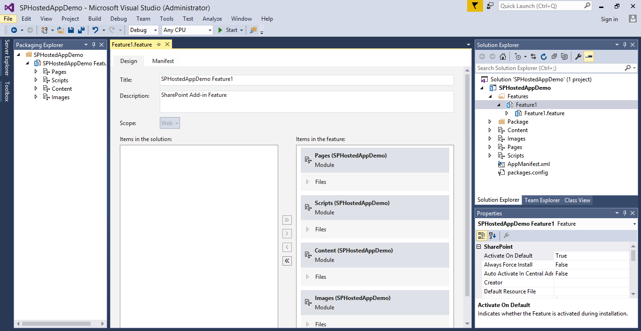Click the notifications flag icon

click(x=475, y=6)
